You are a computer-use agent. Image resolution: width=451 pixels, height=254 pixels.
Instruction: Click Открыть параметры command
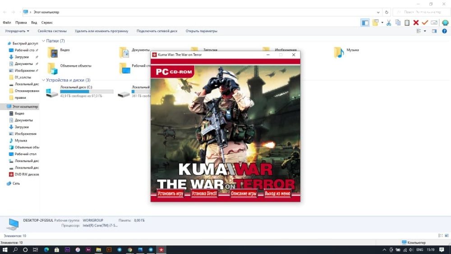click(201, 31)
